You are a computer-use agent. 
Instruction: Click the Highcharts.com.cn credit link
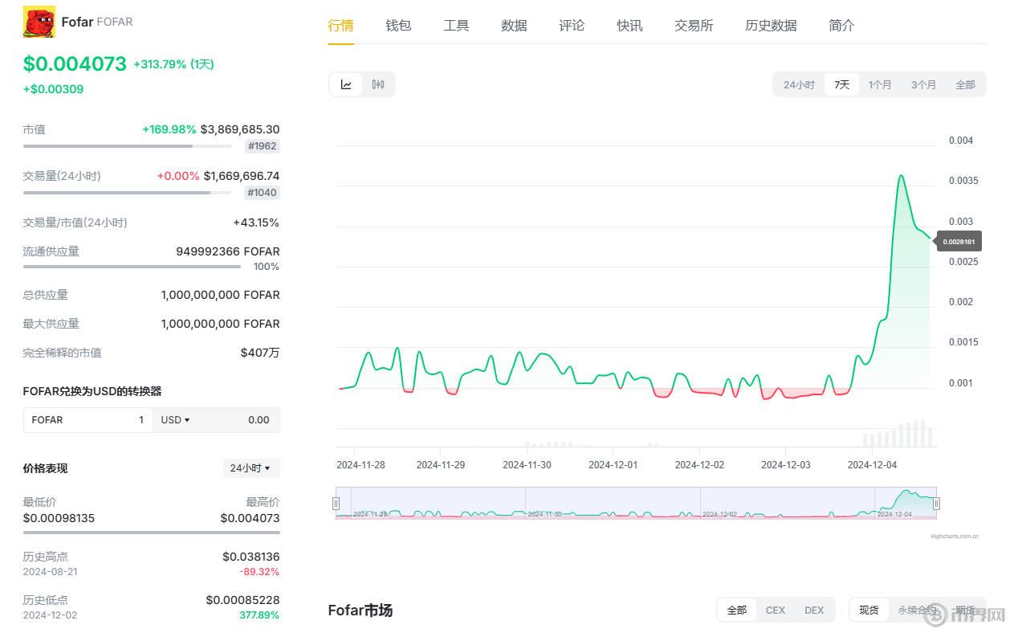(955, 537)
